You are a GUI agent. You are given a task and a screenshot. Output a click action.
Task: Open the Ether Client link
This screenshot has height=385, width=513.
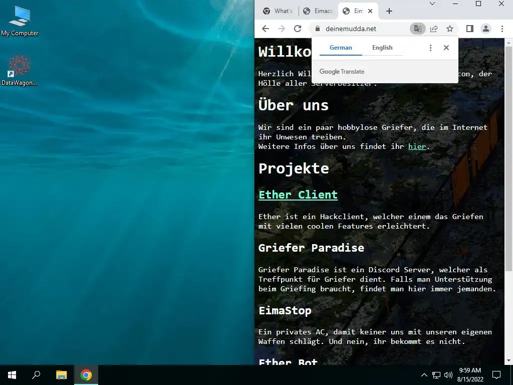click(298, 195)
